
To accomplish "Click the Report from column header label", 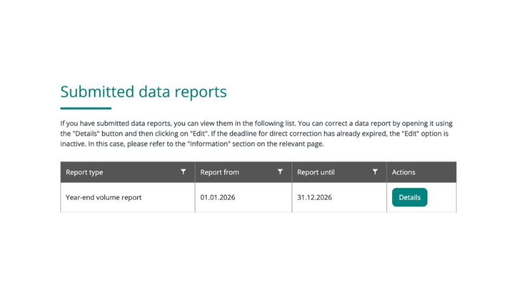I will point(219,172).
